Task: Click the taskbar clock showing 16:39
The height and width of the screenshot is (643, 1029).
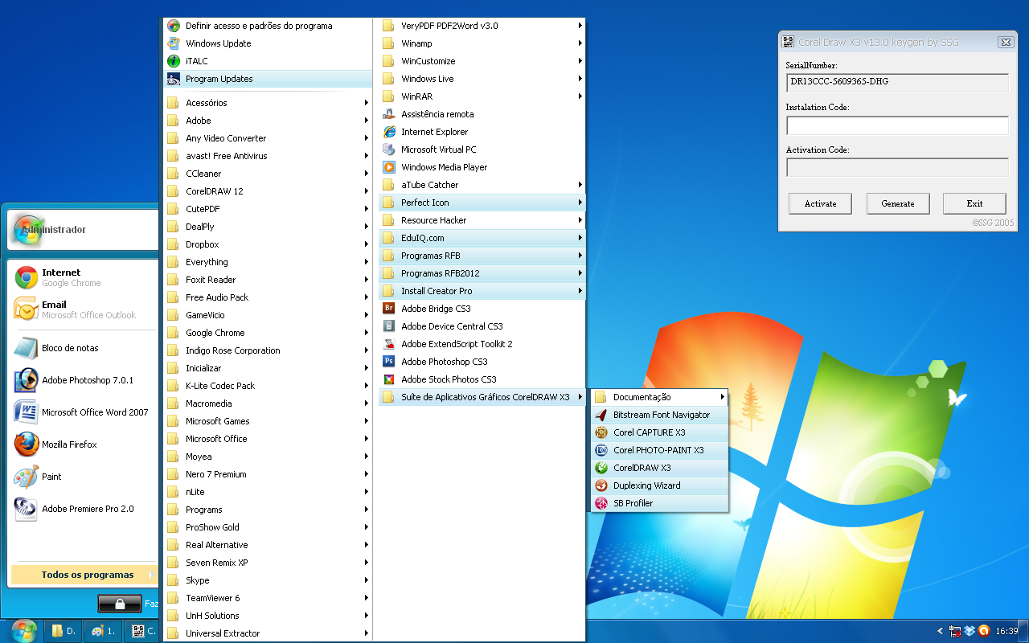Action: 1006,631
